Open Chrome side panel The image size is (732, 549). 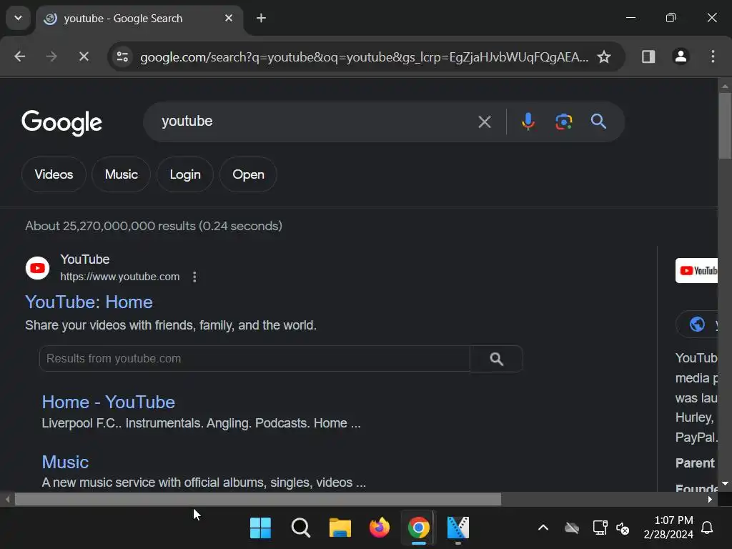648,56
